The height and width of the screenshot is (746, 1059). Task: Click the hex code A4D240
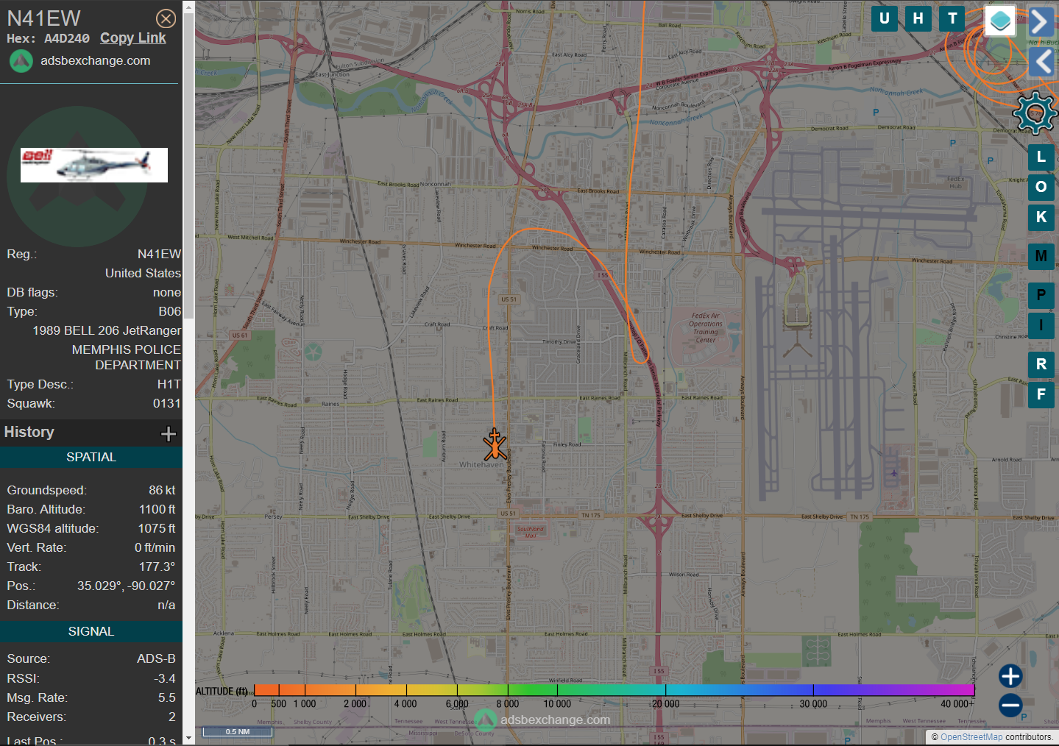(67, 38)
